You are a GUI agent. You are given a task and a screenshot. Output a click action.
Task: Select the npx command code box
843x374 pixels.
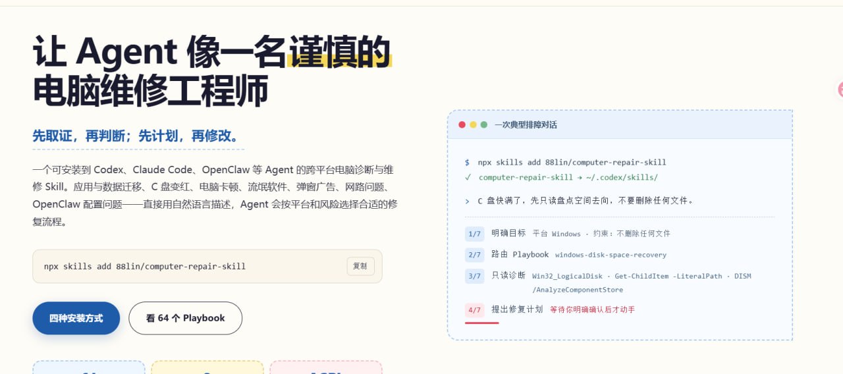(207, 266)
